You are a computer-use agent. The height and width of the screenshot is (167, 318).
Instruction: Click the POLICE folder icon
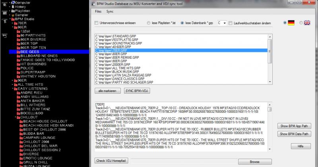(18, 68)
